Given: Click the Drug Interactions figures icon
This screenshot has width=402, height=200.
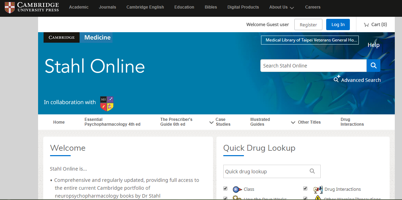Looking at the screenshot, I should click(318, 190).
